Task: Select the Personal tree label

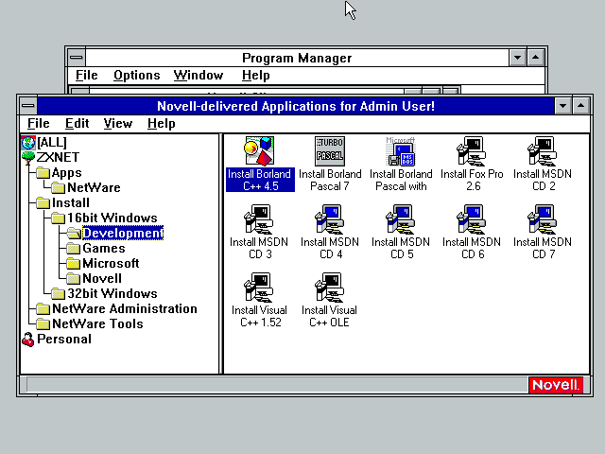Action: point(64,339)
